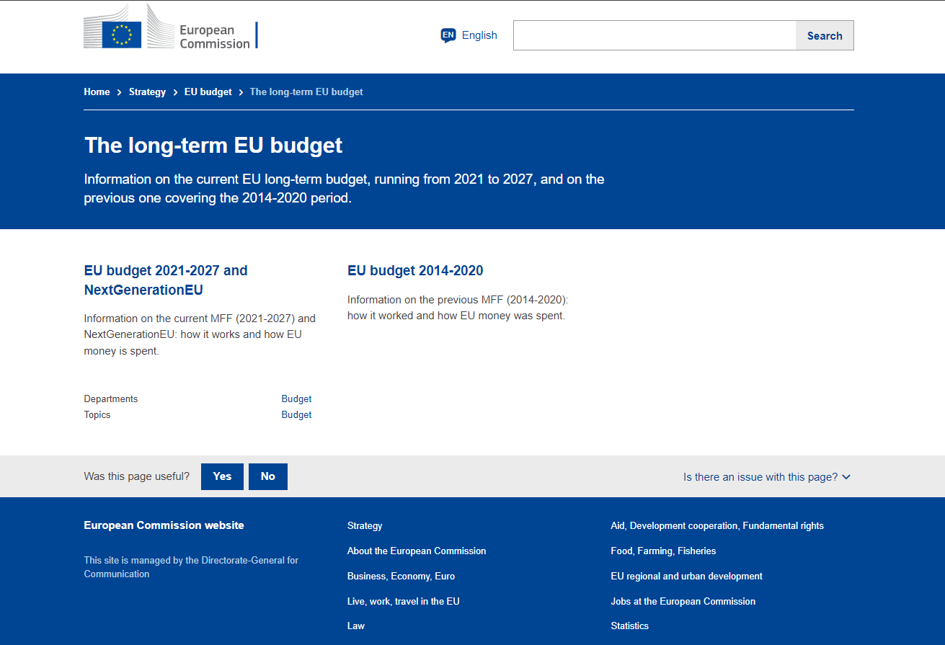Click the page title The long-term EU budget
945x645 pixels.
(x=213, y=146)
